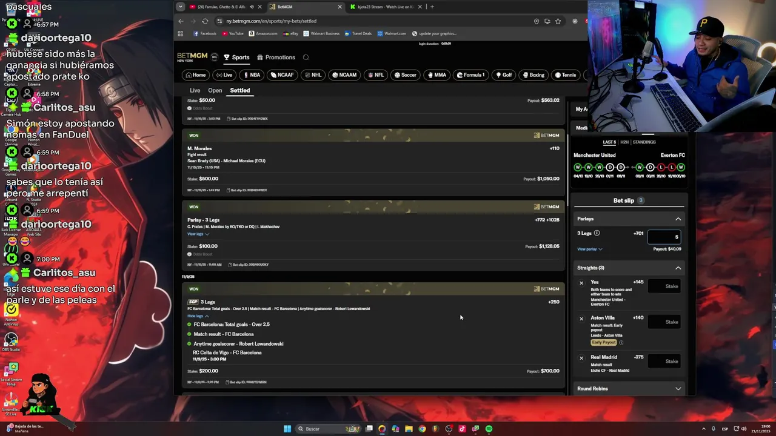The image size is (776, 436).
Task: Switch to the Settled bets tab
Action: pos(239,90)
